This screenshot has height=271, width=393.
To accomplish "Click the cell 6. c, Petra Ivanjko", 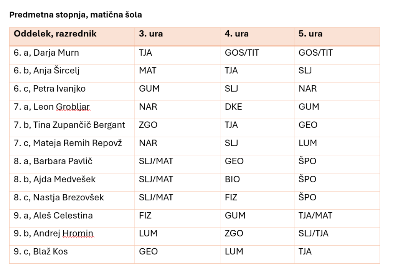I will point(72,91).
